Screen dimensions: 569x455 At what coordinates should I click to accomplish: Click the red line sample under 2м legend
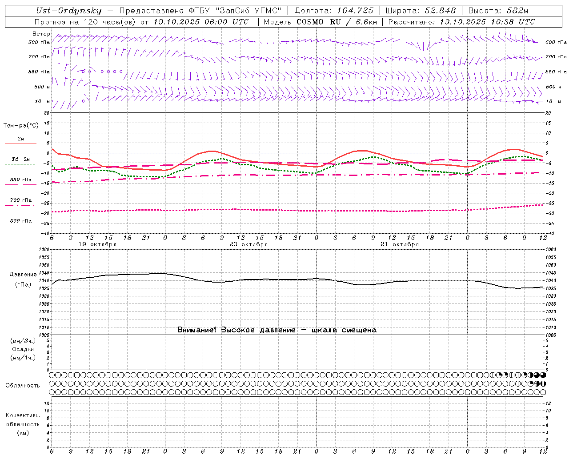pyautogui.click(x=20, y=144)
